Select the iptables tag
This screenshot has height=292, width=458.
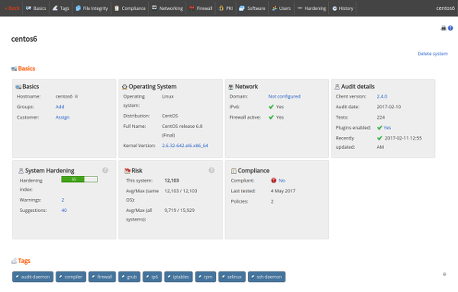pos(178,276)
